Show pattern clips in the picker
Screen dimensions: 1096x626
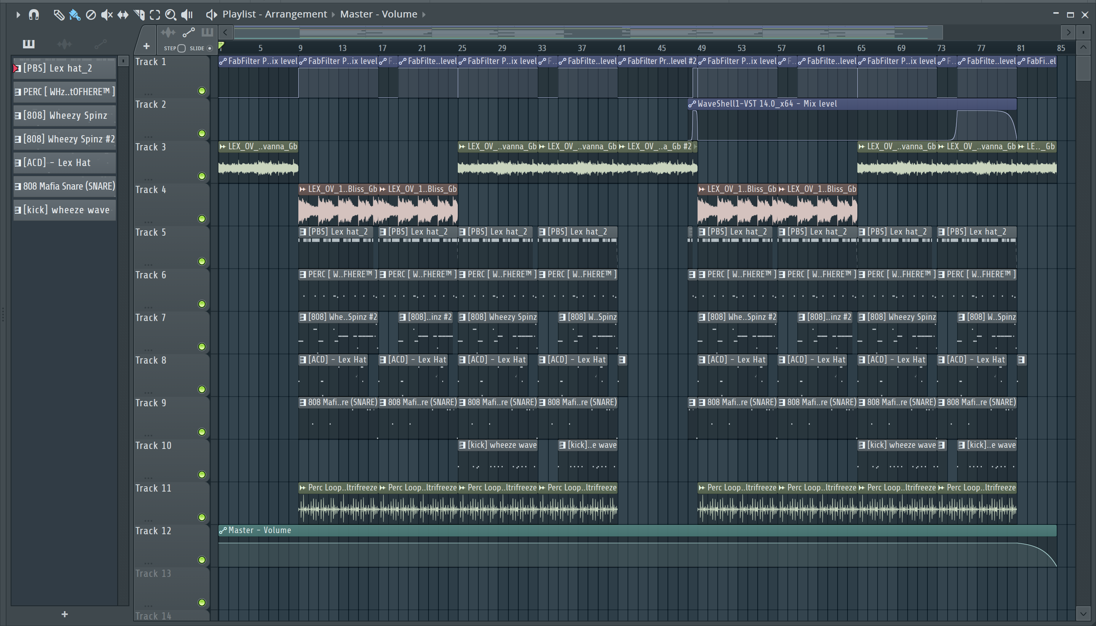(29, 44)
